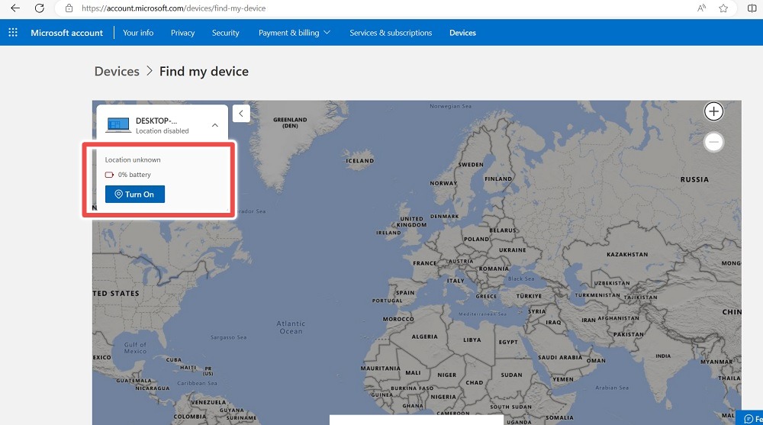Turn On device location button
The height and width of the screenshot is (425, 763).
(x=135, y=195)
